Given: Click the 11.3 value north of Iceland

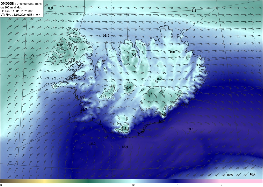Looking at the screenshot, I should [106, 36].
